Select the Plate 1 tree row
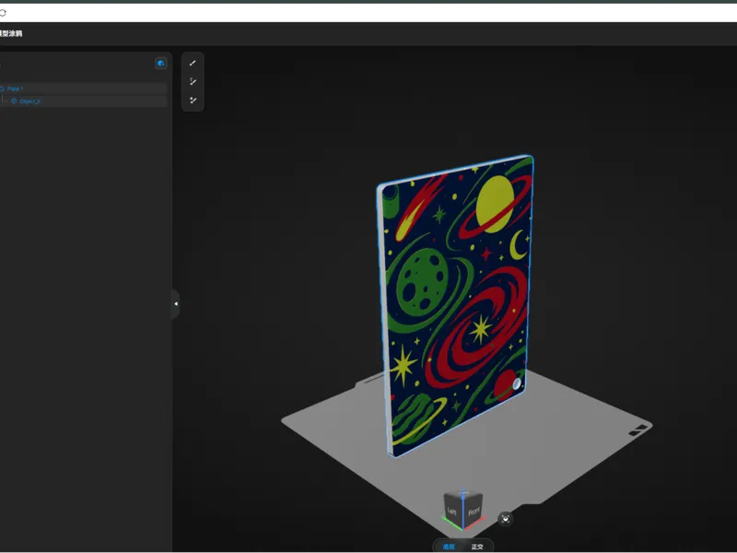The height and width of the screenshot is (553, 737). pyautogui.click(x=83, y=88)
